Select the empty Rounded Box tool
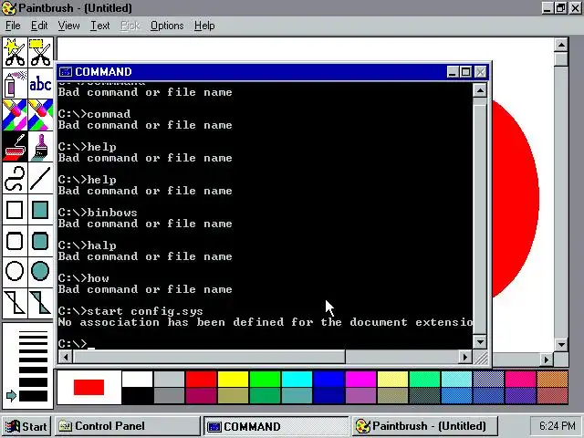 15,241
